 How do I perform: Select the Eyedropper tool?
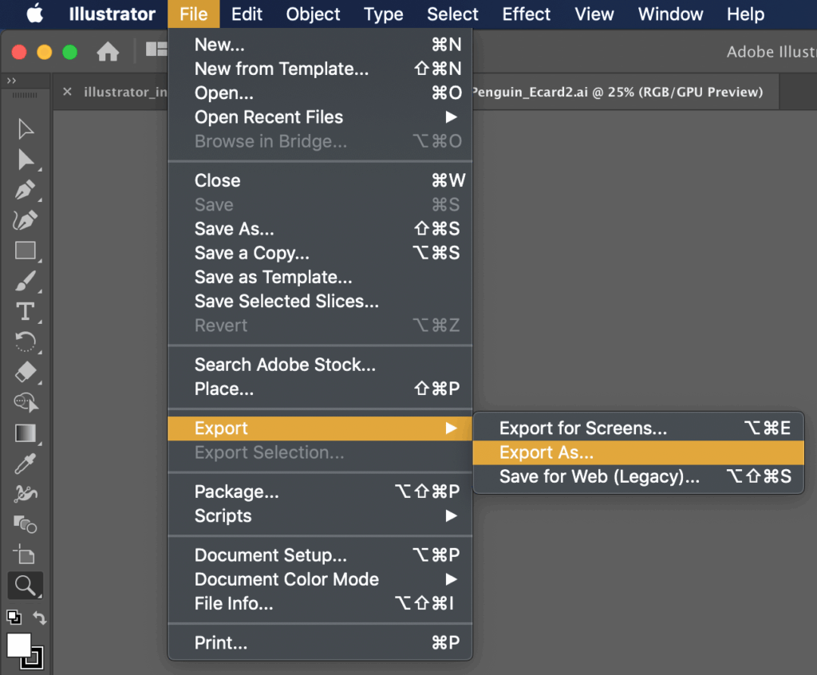coord(25,464)
